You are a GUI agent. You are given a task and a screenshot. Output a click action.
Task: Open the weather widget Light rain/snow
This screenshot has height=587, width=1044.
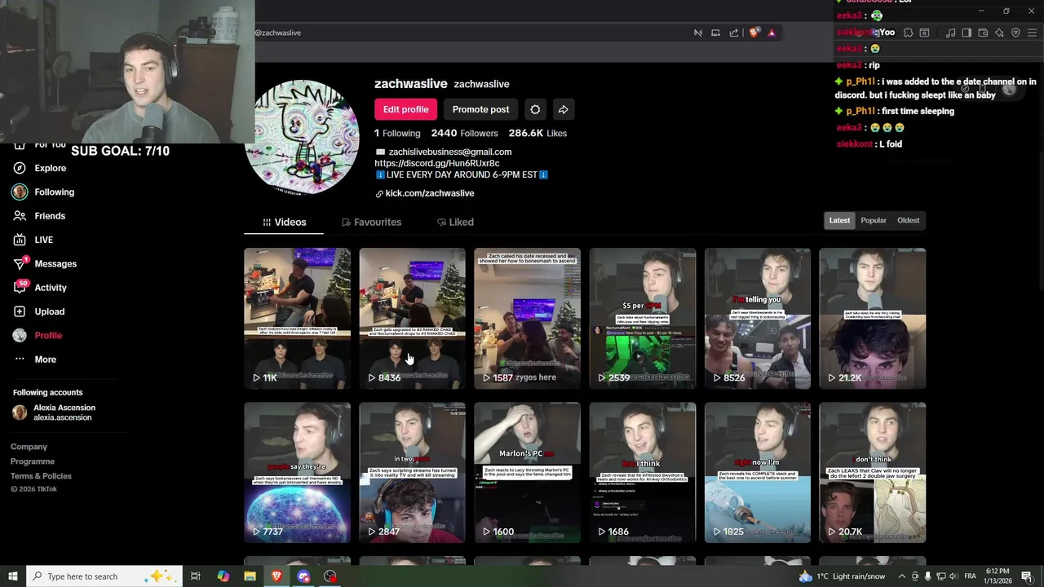(x=842, y=576)
